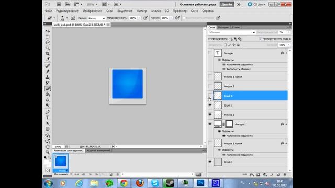Select the Hand tool
Image resolution: width=335 pixels, height=188 pixels.
(48, 147)
